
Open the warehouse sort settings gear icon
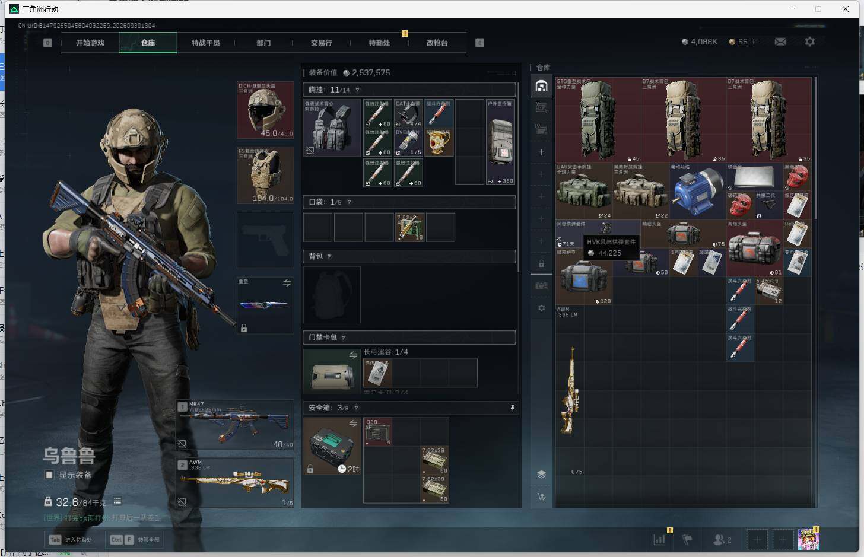tap(541, 308)
